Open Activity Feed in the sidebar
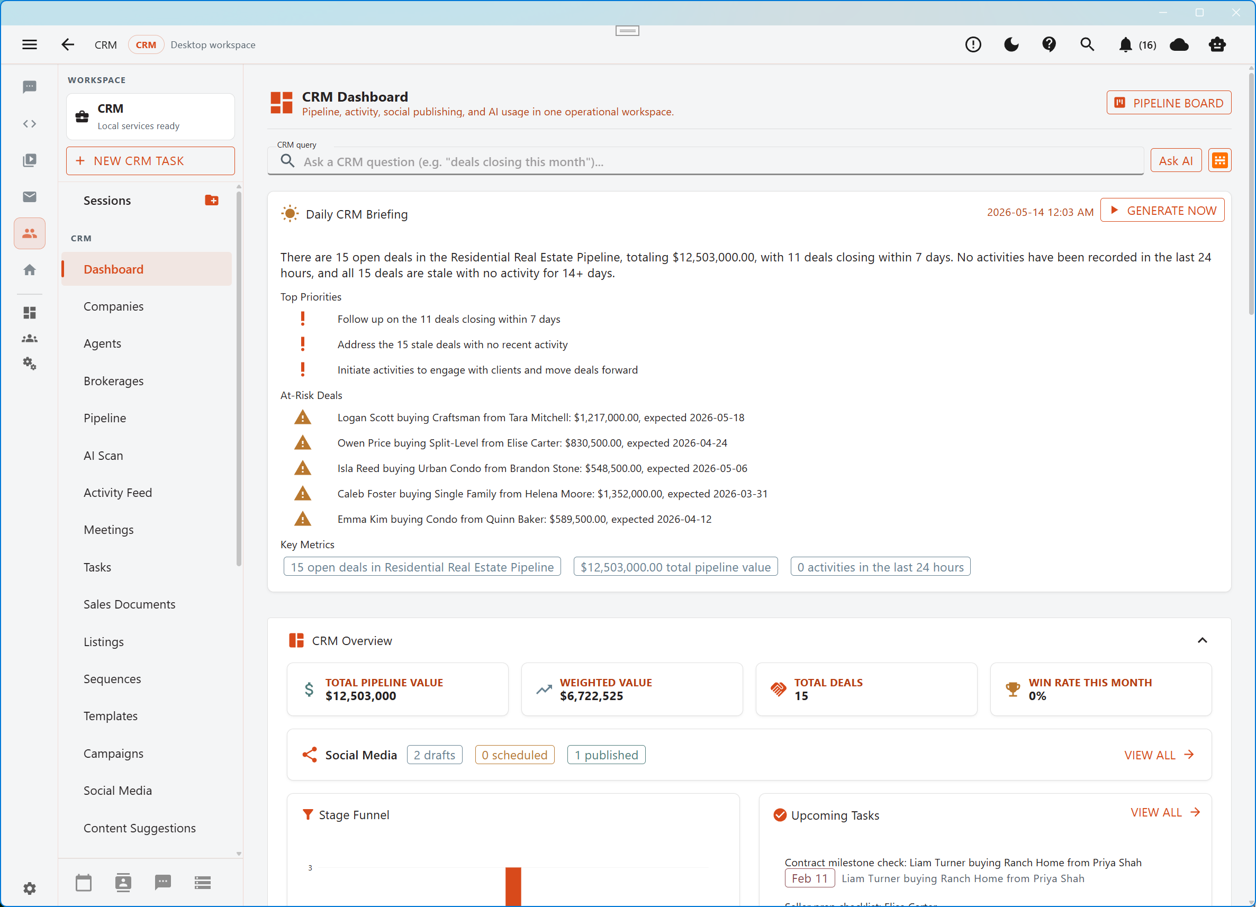 (147, 492)
